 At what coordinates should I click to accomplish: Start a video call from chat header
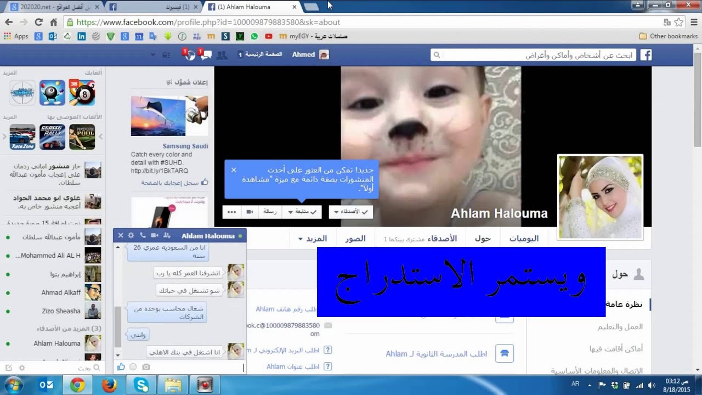tap(154, 235)
